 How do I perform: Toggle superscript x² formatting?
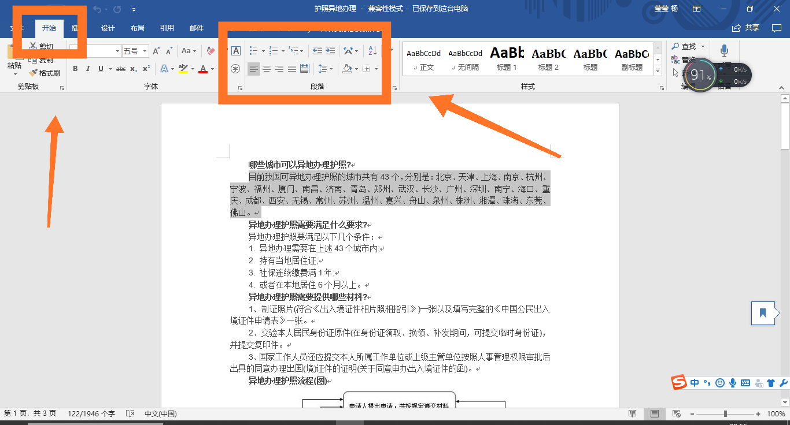point(146,69)
